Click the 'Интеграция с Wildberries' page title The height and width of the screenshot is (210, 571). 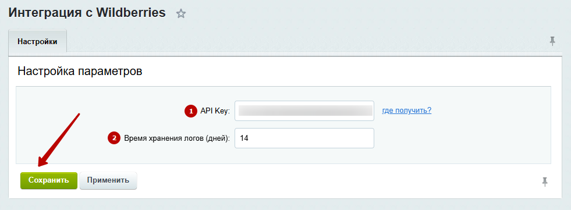click(87, 13)
